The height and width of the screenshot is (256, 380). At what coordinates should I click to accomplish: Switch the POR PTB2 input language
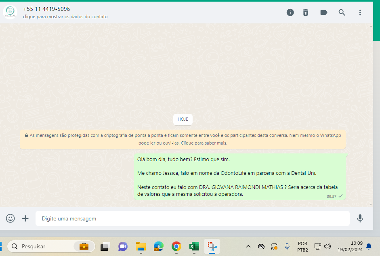click(x=302, y=247)
